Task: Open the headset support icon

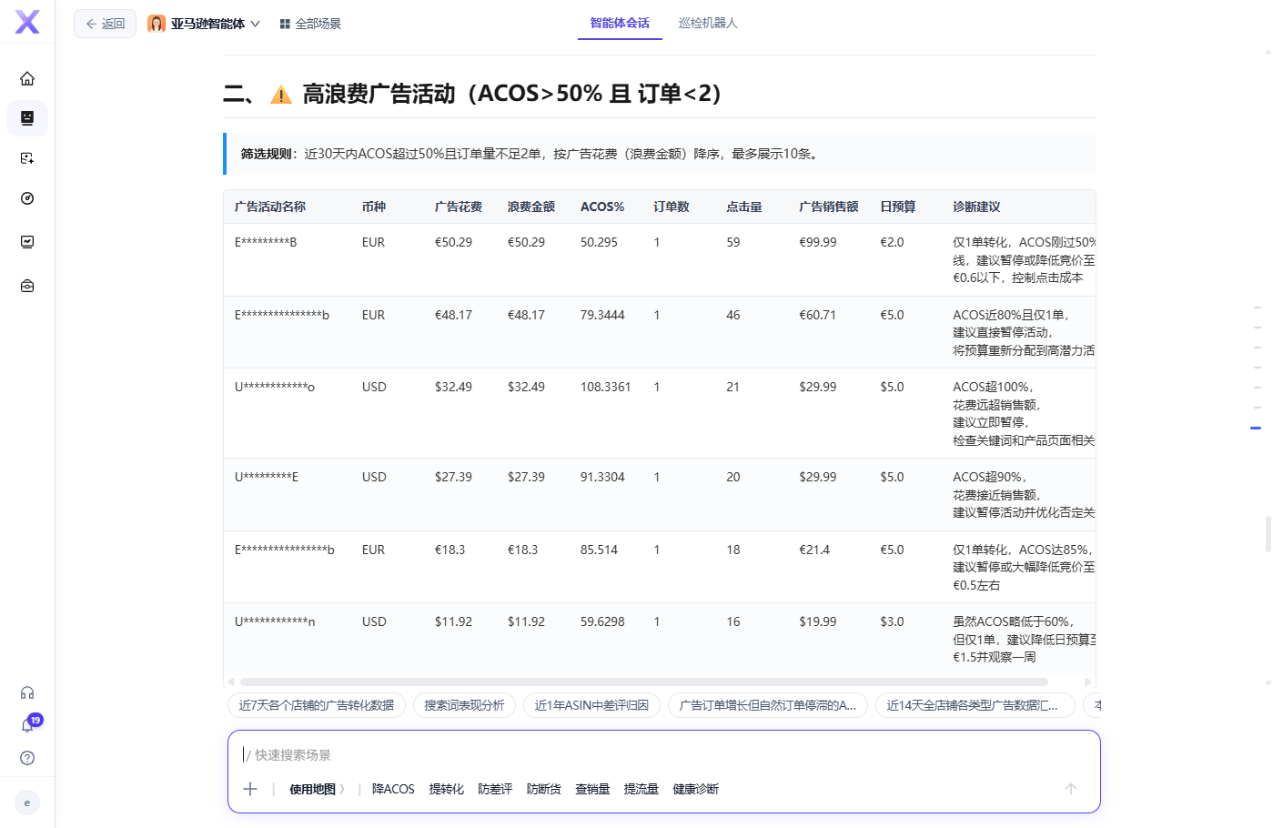Action: pyautogui.click(x=27, y=692)
